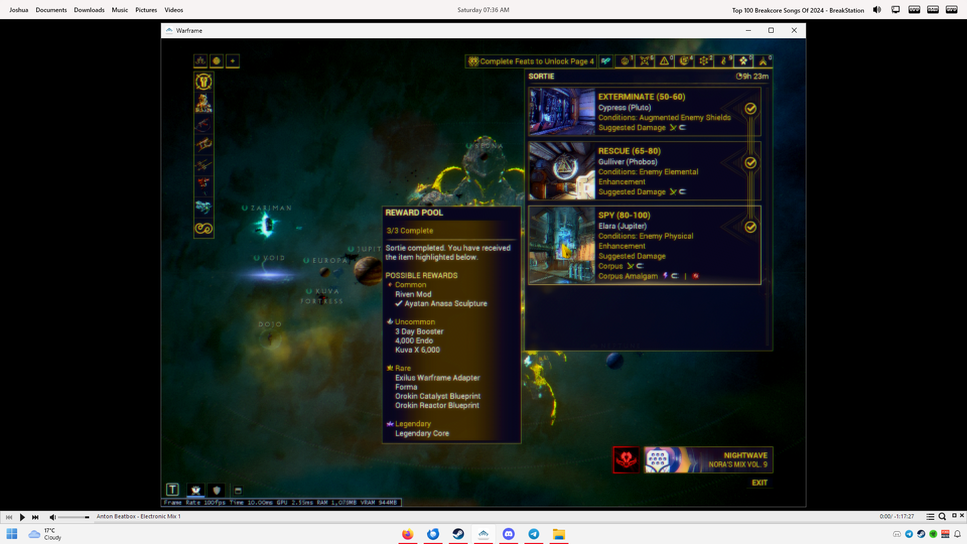Select the Void node on the star chart
The height and width of the screenshot is (544, 967).
click(x=269, y=275)
